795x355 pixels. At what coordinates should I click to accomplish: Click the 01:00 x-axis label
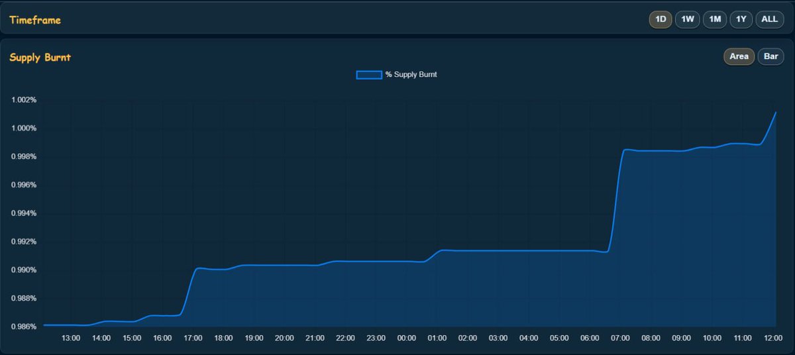437,338
